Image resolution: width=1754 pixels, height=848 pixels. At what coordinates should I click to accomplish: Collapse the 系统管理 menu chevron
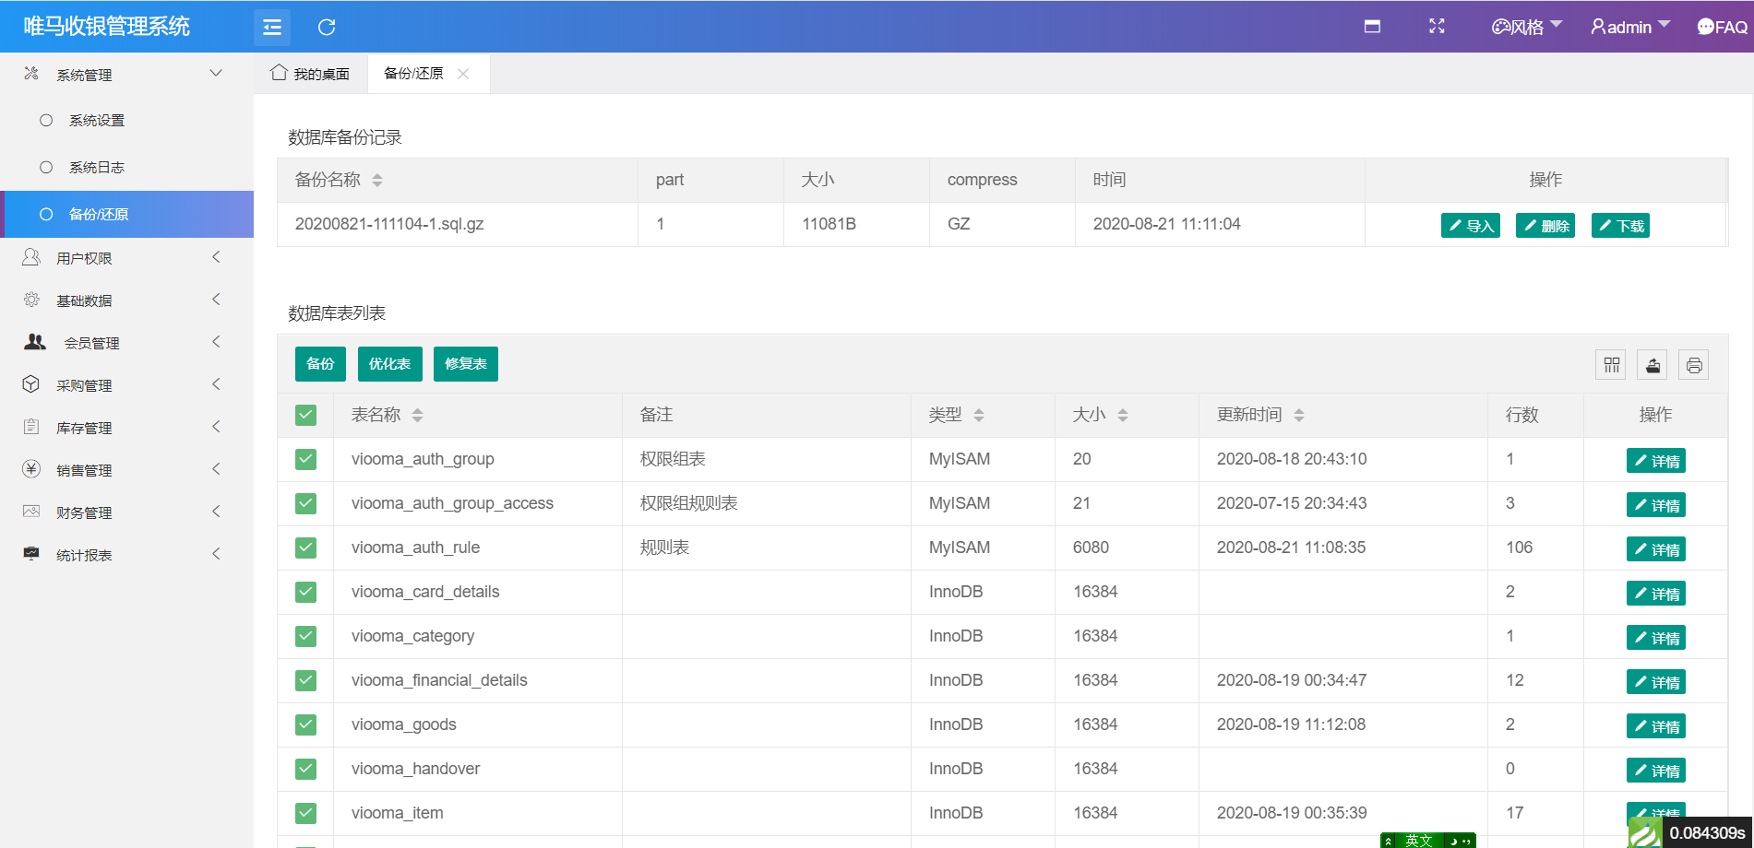click(x=216, y=73)
